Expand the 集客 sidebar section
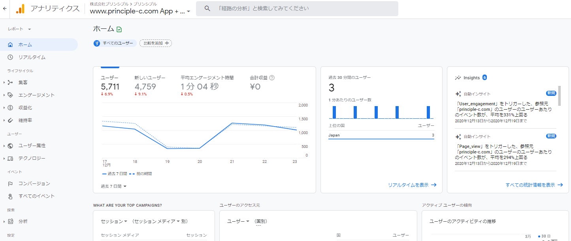Image resolution: width=571 pixels, height=241 pixels. tap(23, 82)
